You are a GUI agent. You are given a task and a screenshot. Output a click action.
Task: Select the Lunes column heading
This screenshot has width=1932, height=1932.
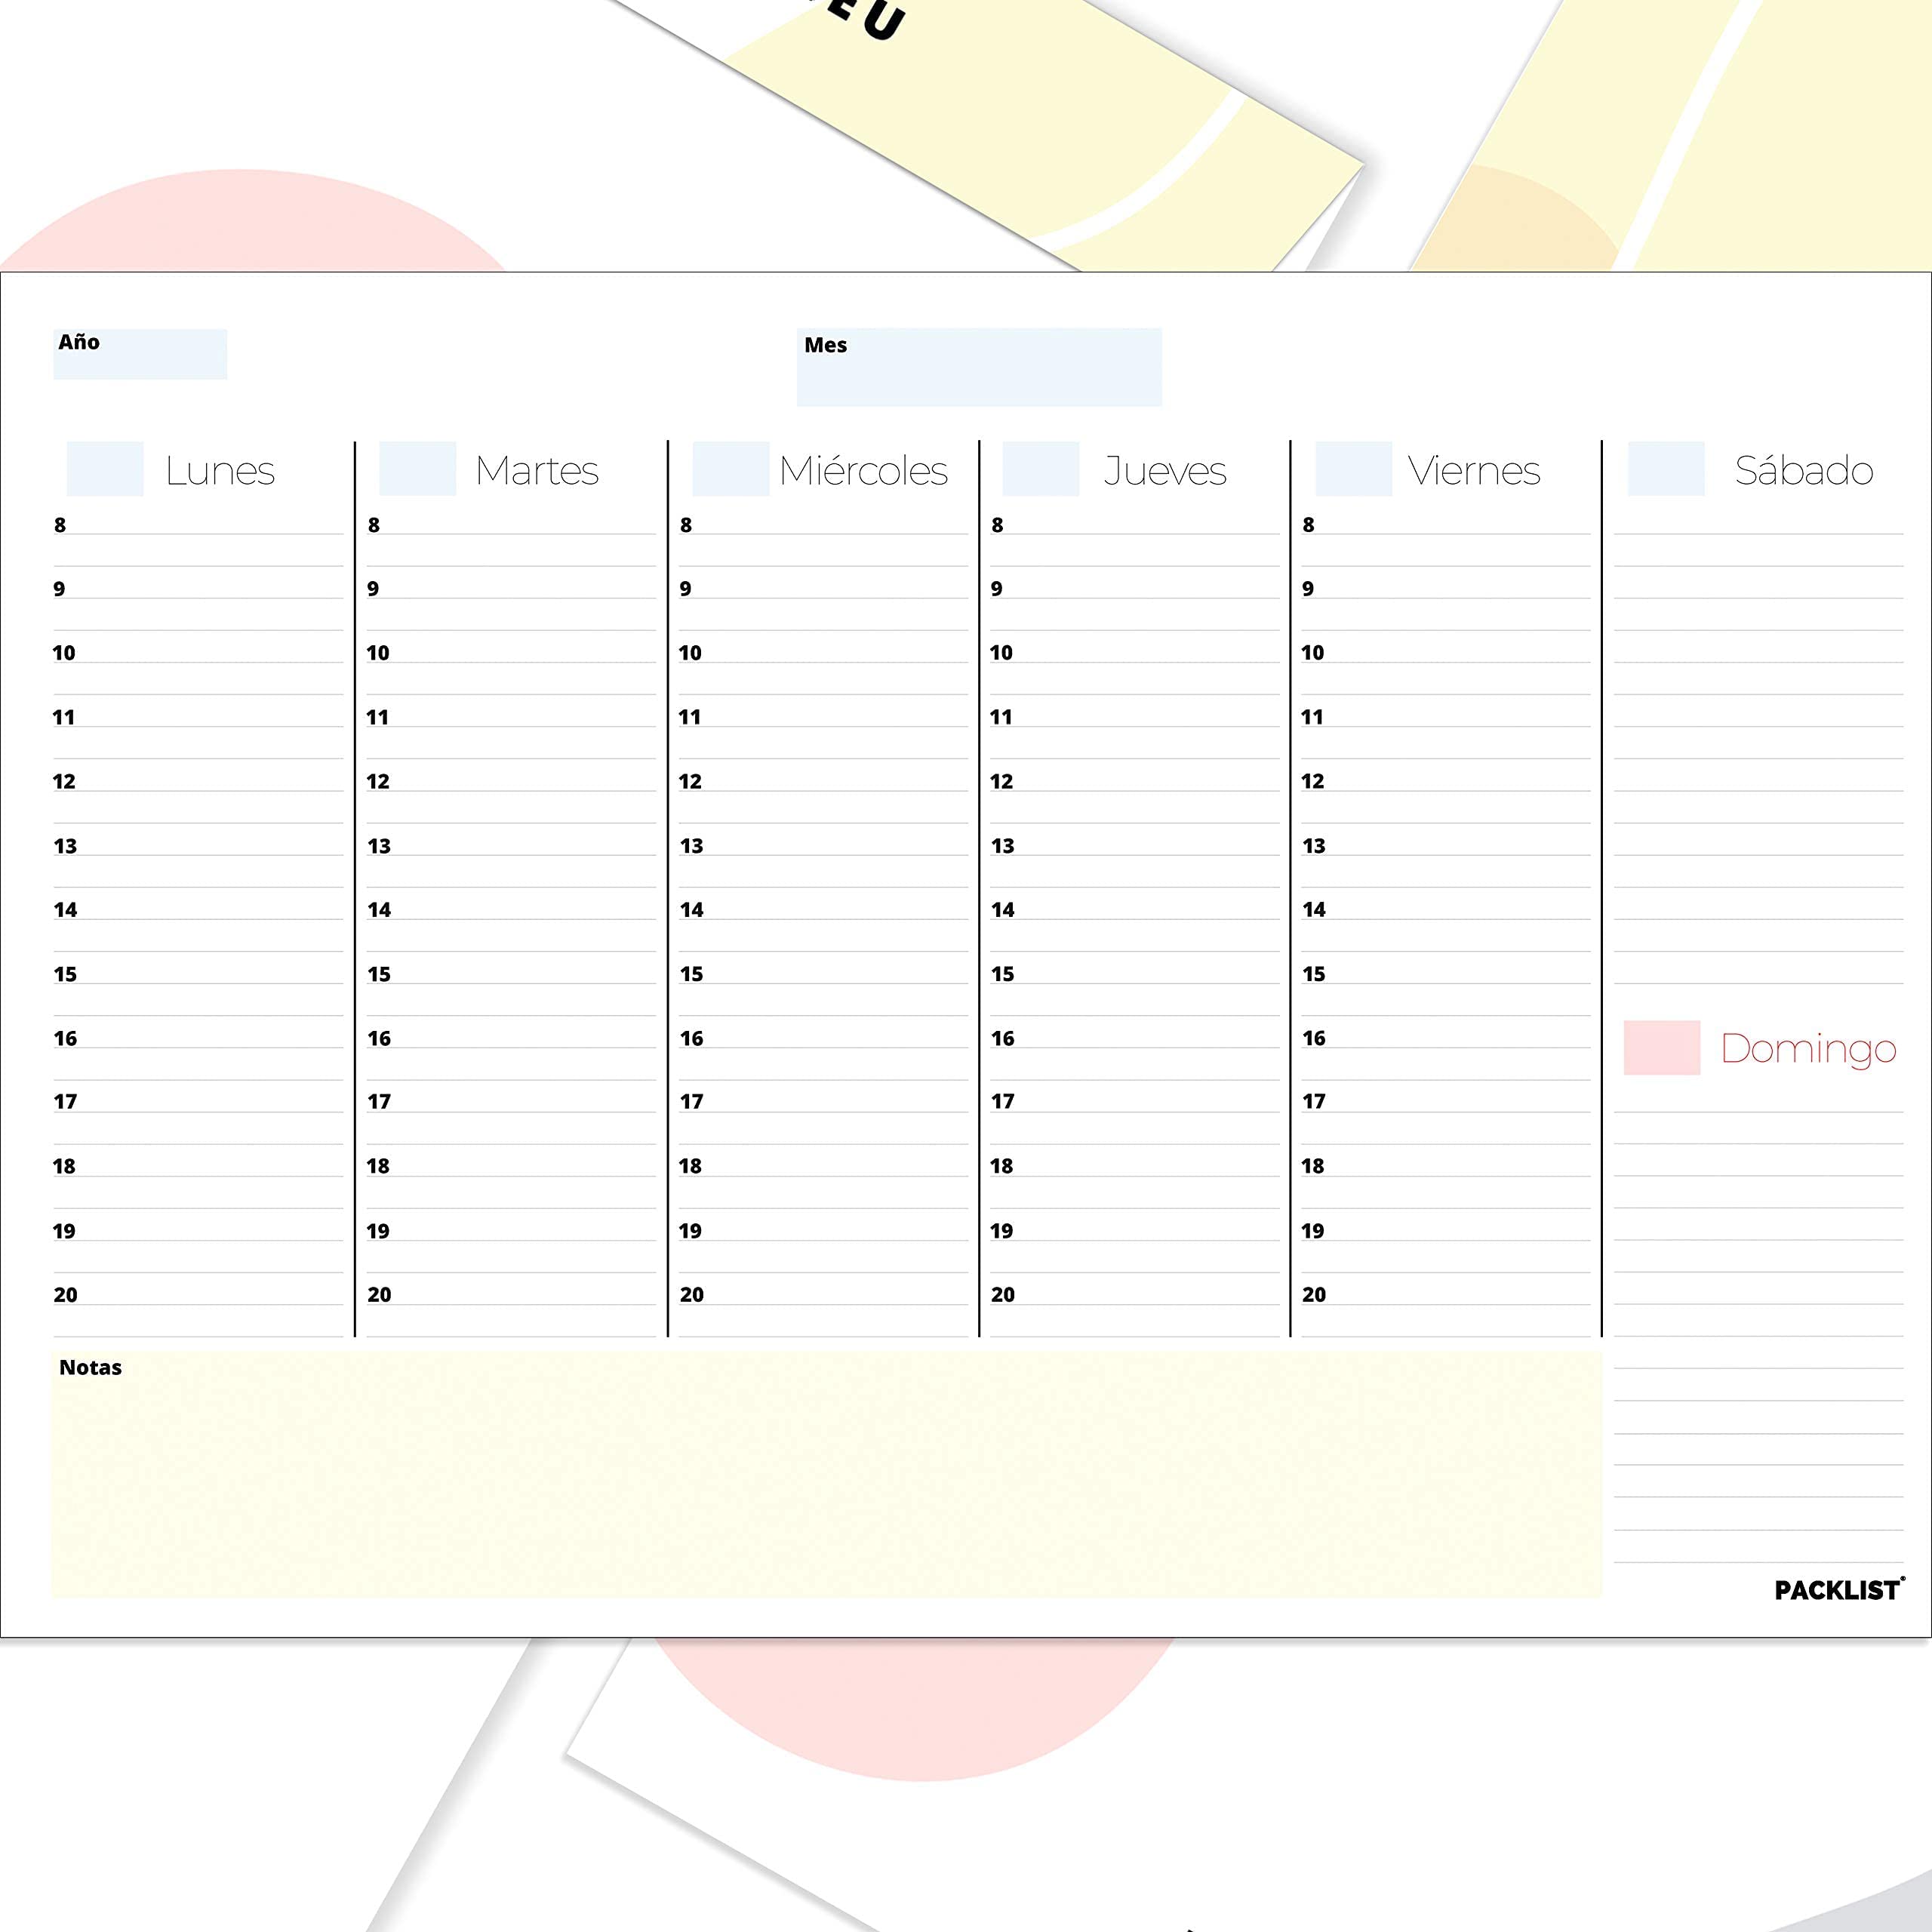pos(220,470)
